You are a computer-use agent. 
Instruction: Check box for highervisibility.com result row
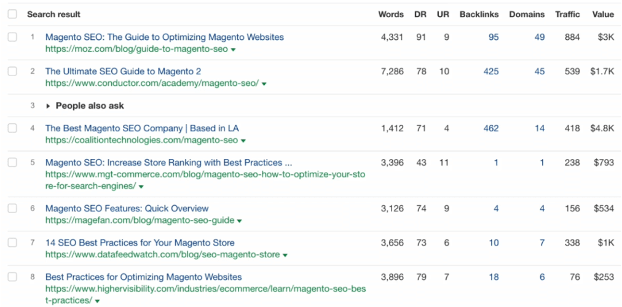tap(12, 277)
